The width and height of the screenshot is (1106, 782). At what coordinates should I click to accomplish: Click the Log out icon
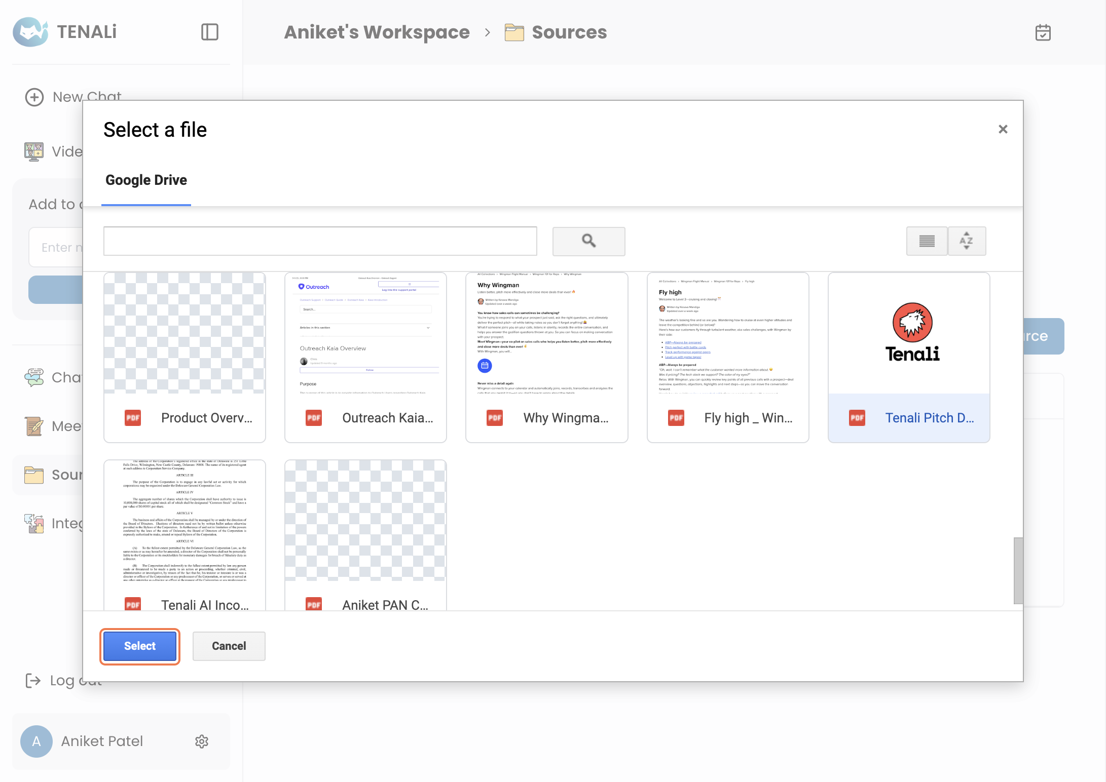[x=33, y=680]
